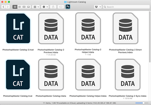Open the Dropbox toolbar dropdown
The width and height of the screenshot is (151, 105).
pyautogui.click(x=98, y=7)
